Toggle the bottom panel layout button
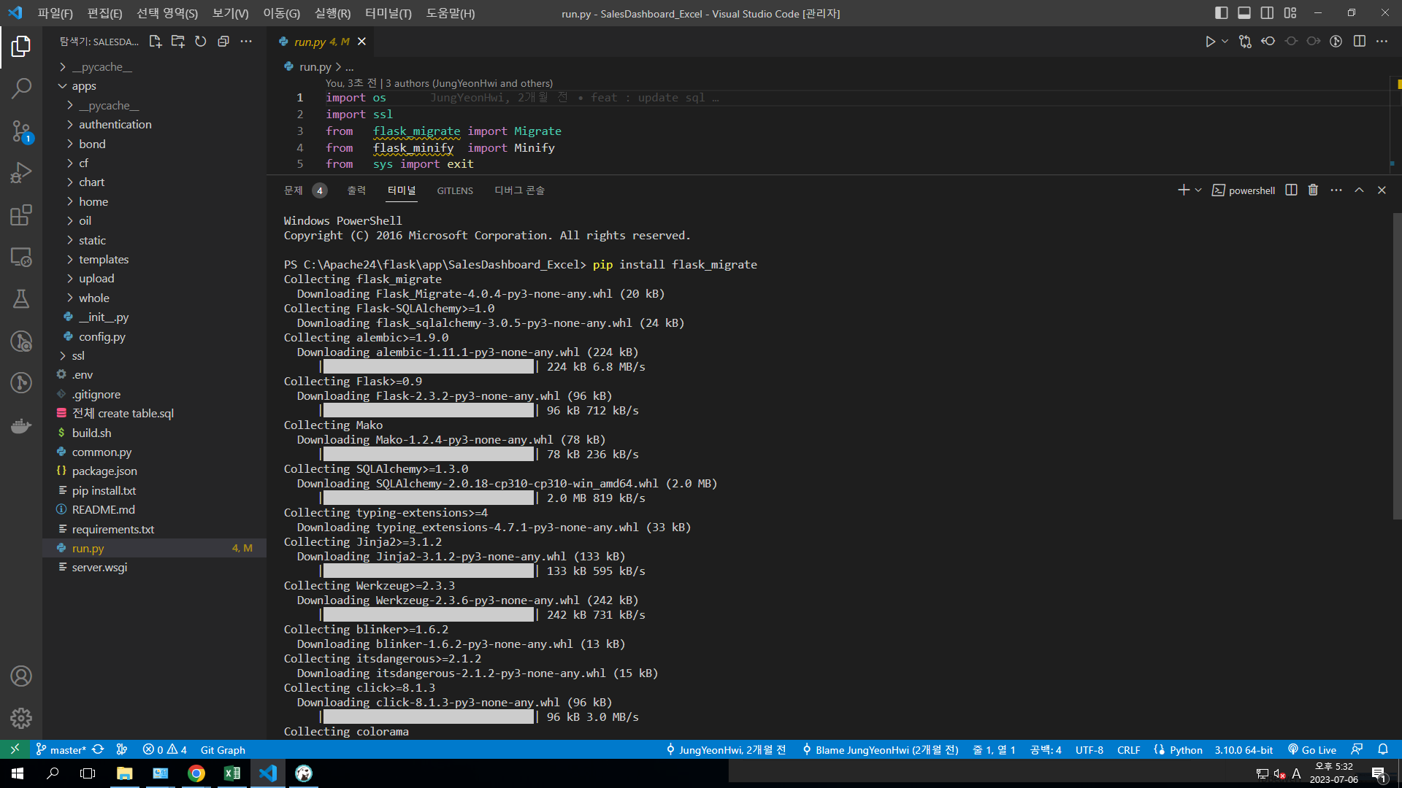The height and width of the screenshot is (788, 1402). coord(1244,13)
